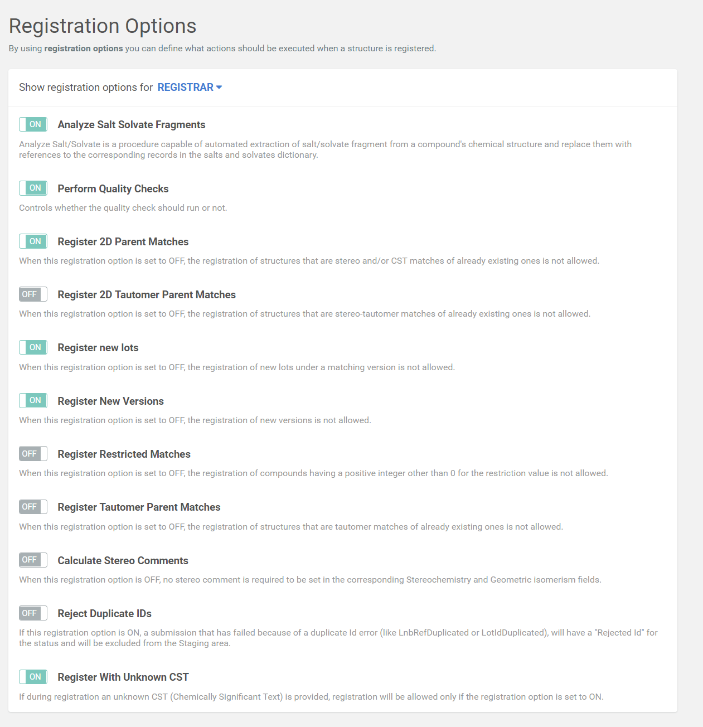
Task: Click the Analyze Salt Solvate Fragments title
Action: [131, 124]
